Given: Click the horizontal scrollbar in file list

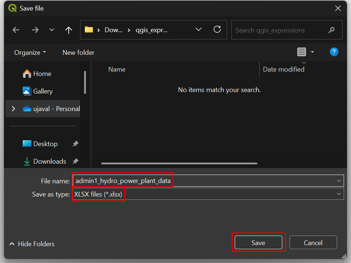Looking at the screenshot, I should click(179, 164).
